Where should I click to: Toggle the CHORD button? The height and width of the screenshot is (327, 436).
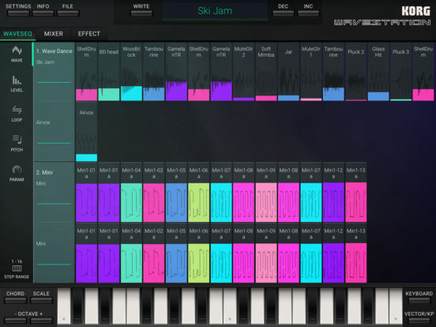pyautogui.click(x=15, y=297)
